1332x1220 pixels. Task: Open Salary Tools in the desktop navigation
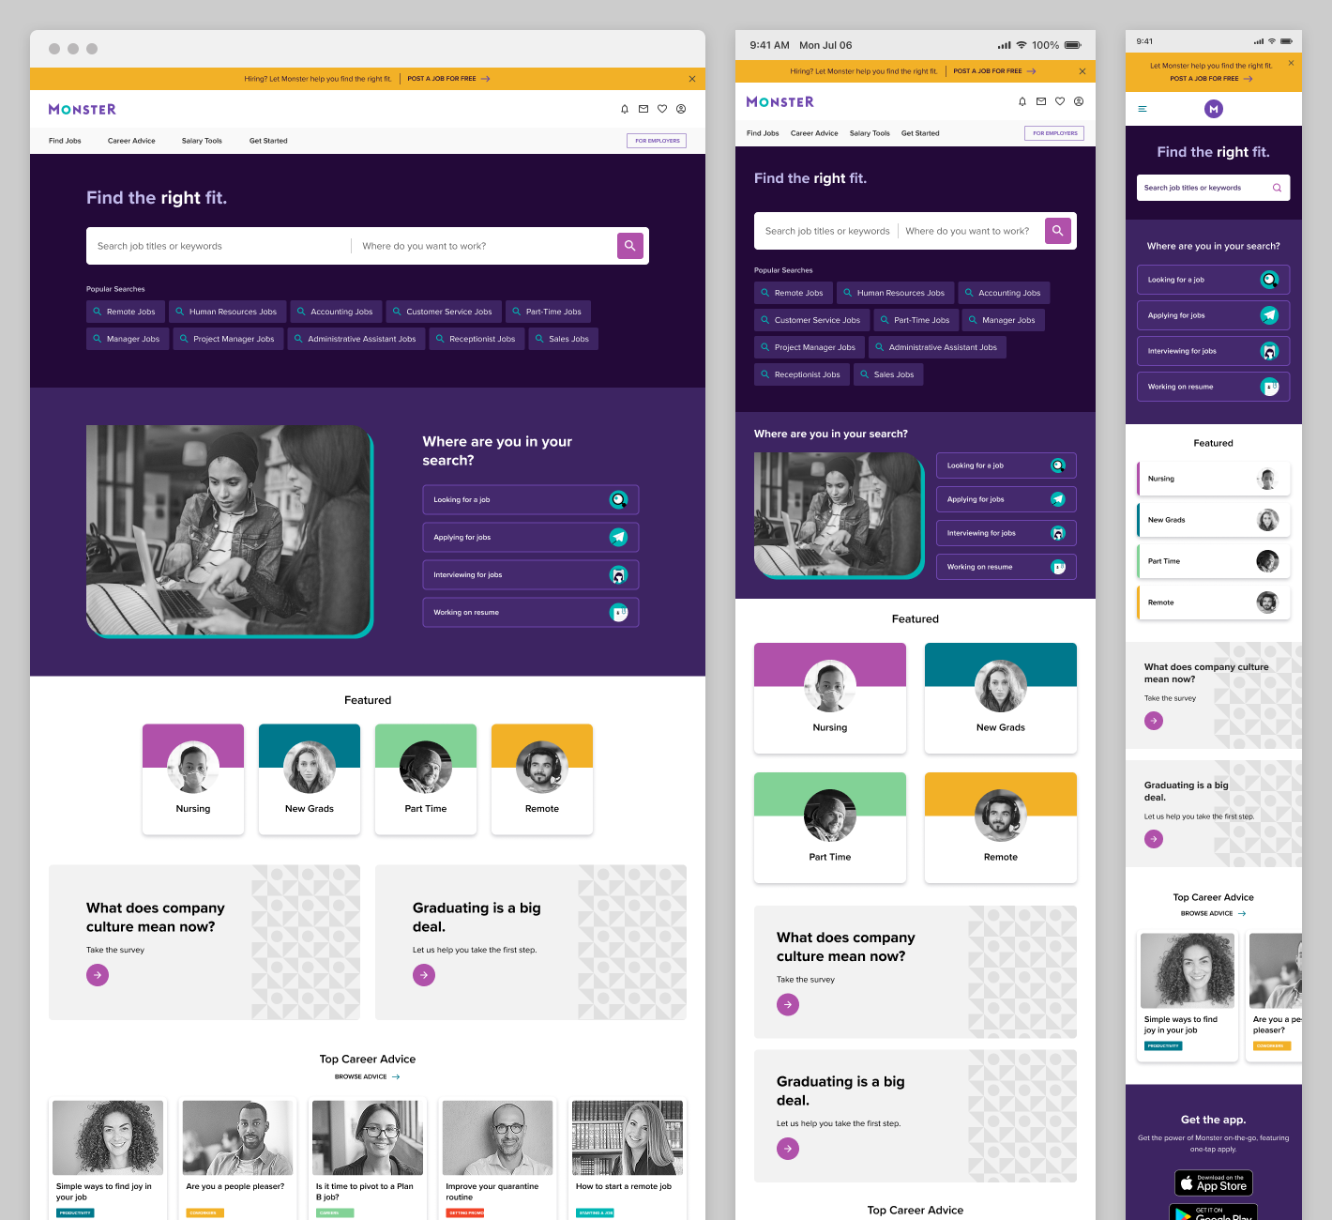pyautogui.click(x=202, y=141)
